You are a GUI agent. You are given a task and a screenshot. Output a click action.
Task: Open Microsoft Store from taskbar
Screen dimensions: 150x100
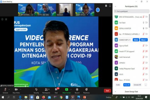click(37, 97)
